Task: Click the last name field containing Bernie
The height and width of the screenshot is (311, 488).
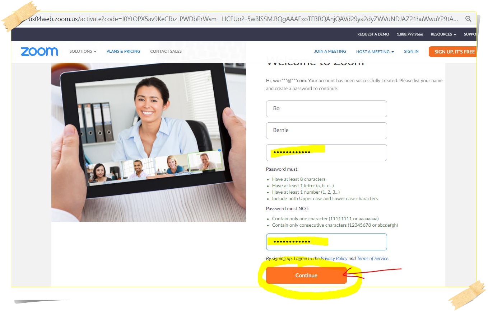Action: tap(326, 131)
